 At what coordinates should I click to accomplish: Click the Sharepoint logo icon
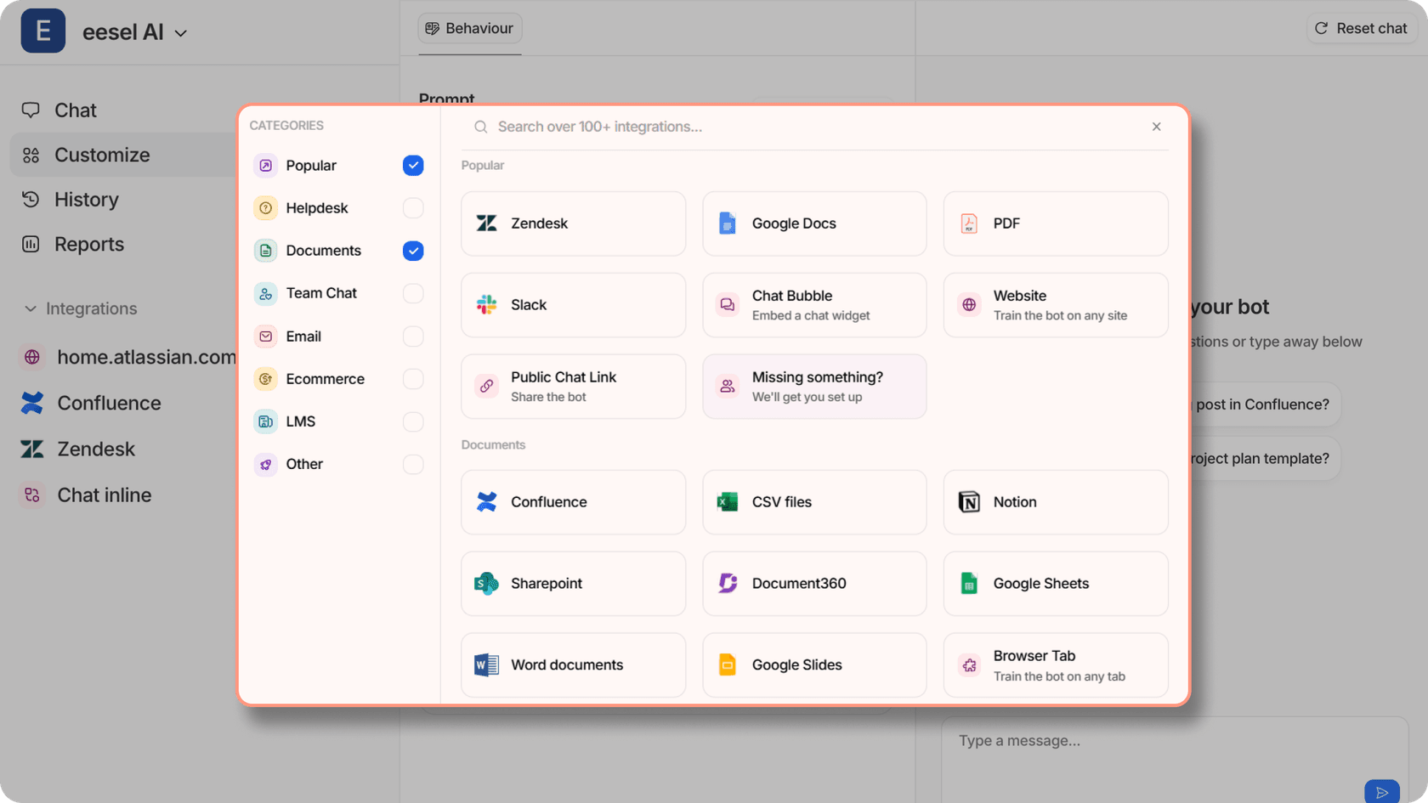coord(486,584)
